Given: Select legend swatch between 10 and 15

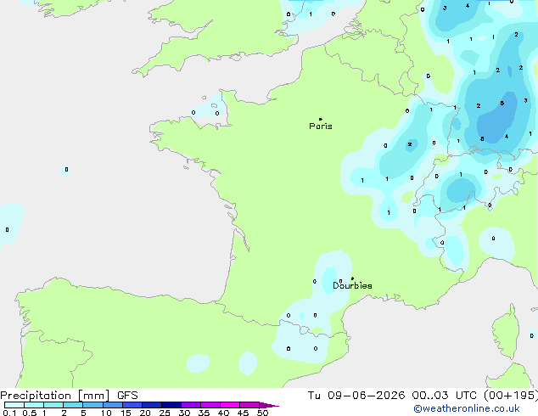Looking at the screenshot, I should (x=113, y=405).
